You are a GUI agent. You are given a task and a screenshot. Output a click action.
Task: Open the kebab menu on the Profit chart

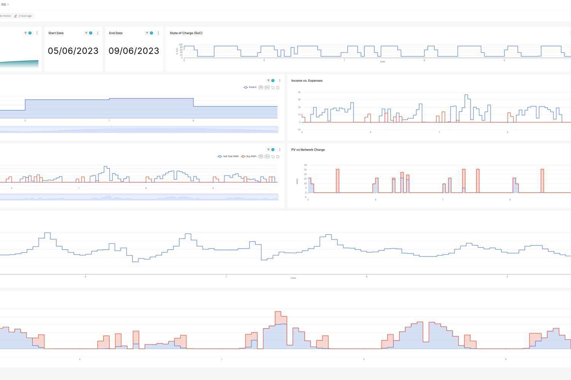[x=280, y=81]
